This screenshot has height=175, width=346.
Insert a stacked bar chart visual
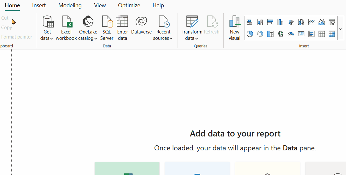[249, 22]
